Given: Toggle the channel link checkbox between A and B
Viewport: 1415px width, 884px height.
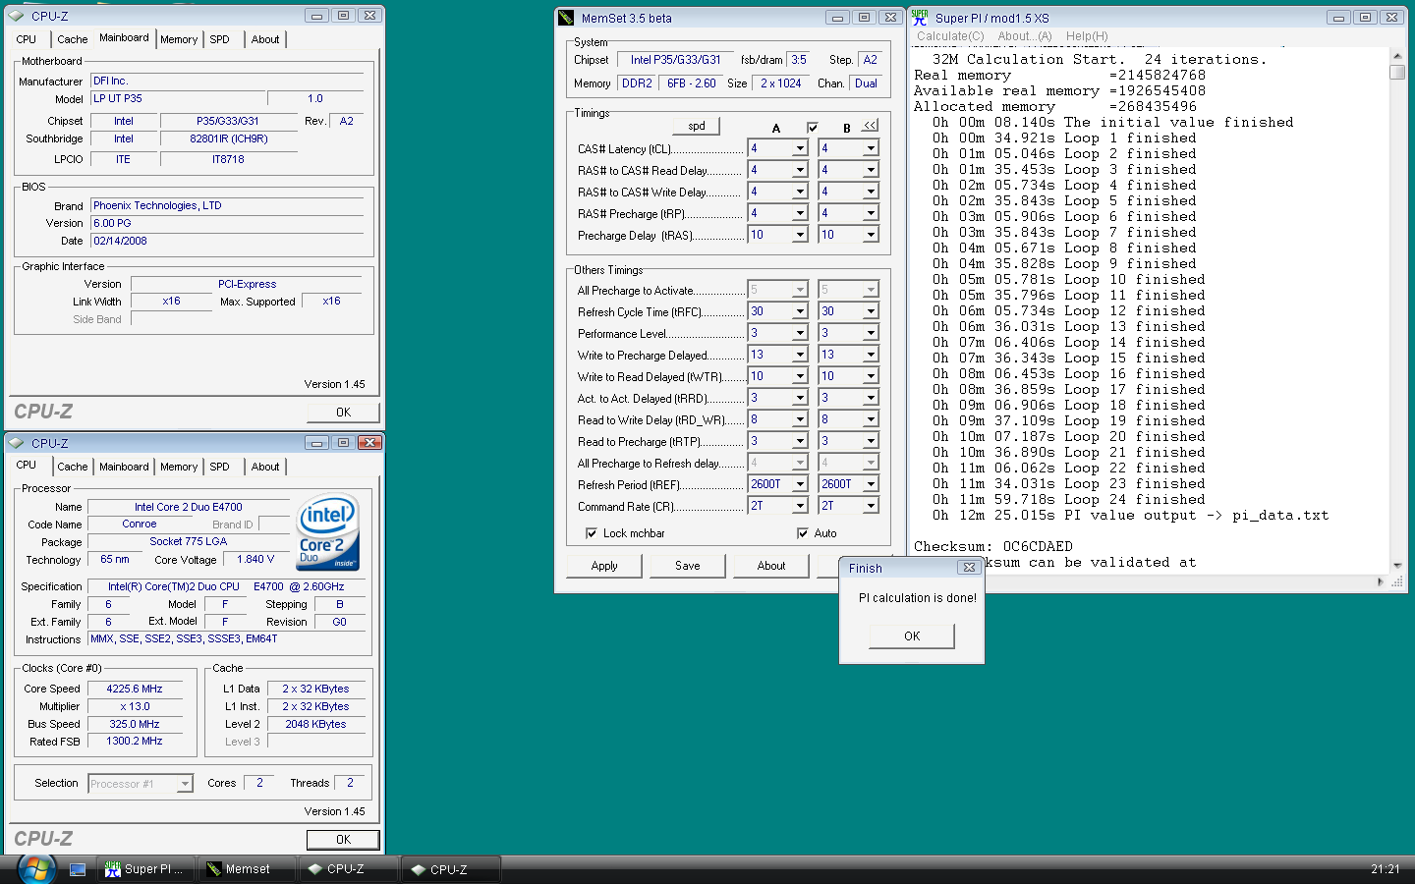Looking at the screenshot, I should 813,128.
